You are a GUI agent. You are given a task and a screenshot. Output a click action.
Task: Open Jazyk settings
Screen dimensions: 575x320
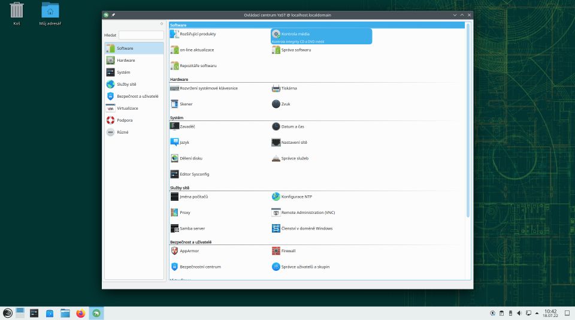pos(180,143)
